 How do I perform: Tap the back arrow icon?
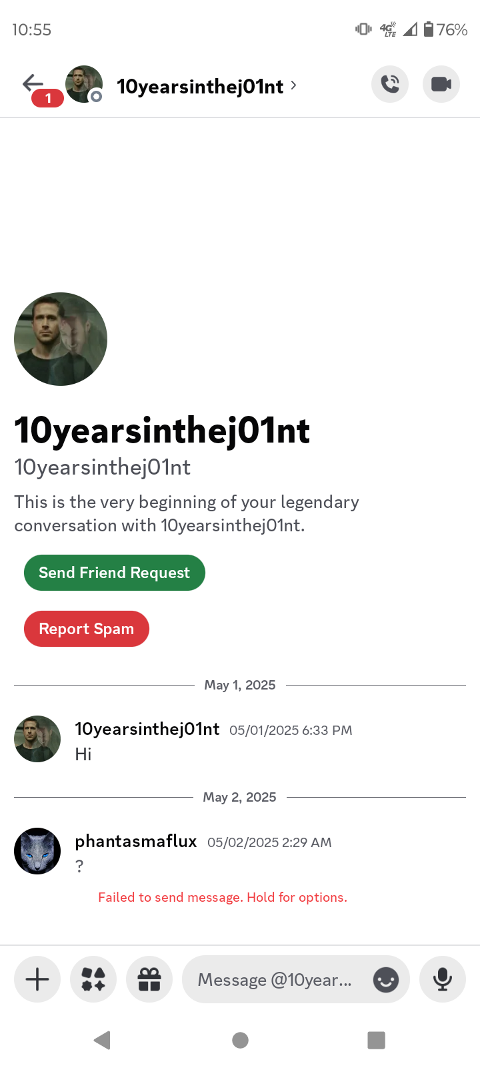(x=32, y=83)
